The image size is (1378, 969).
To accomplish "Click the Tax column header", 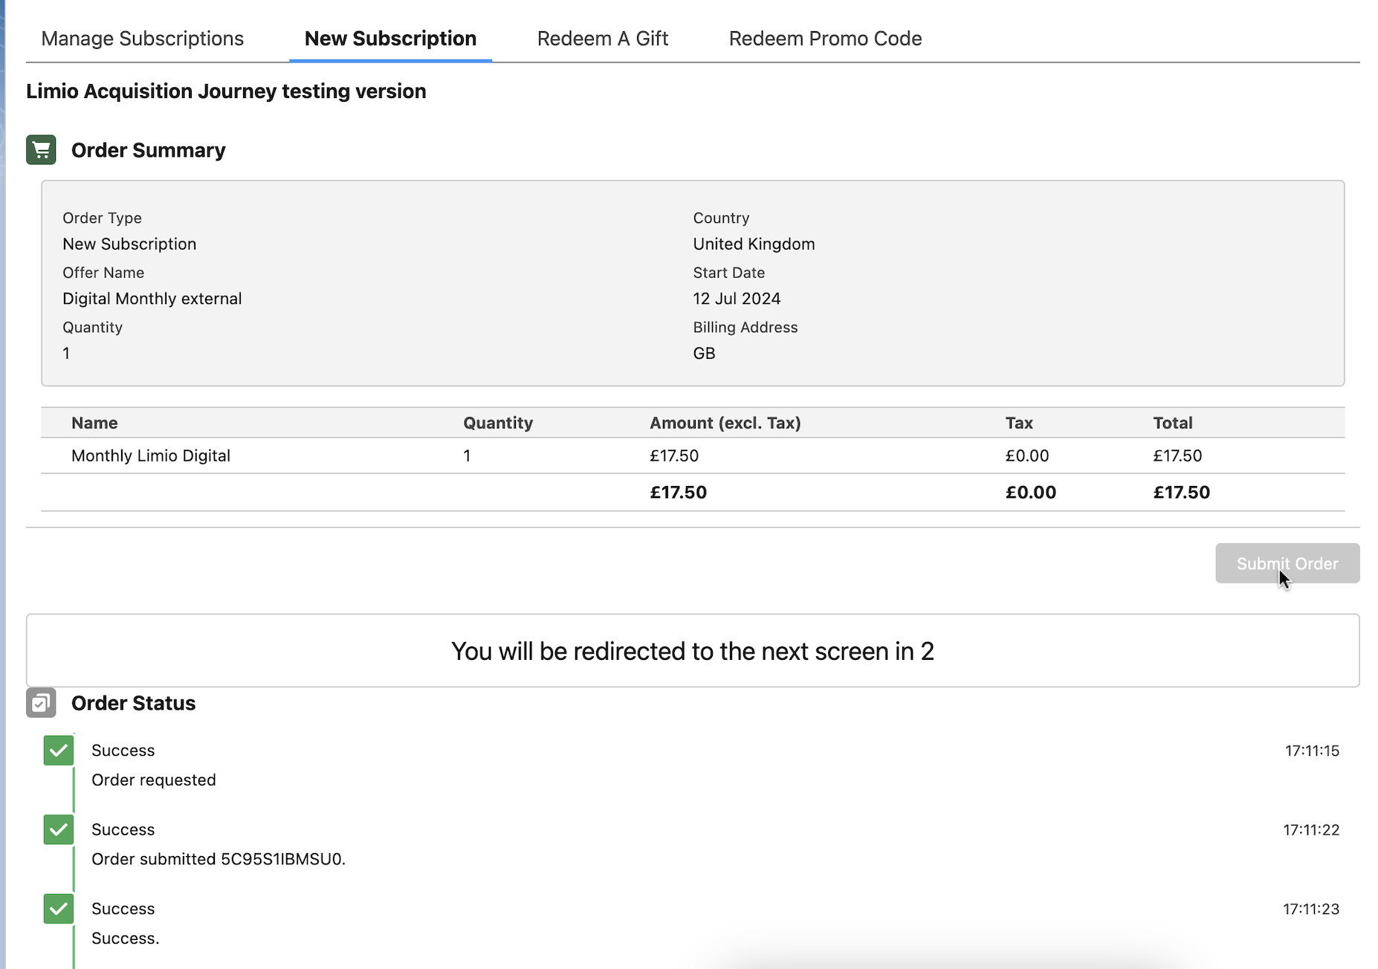I will coord(1019,423).
